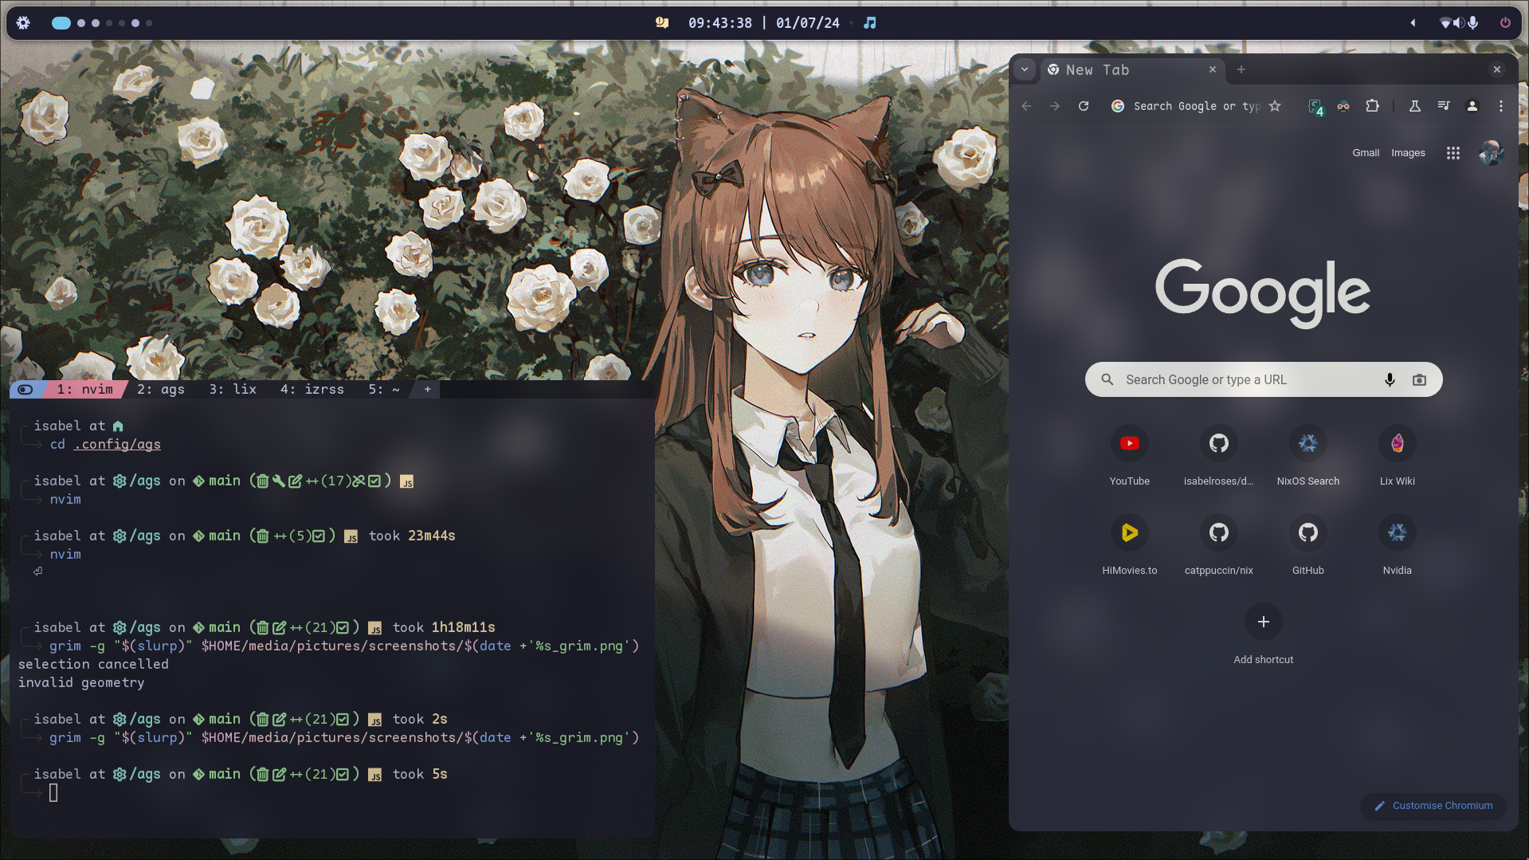
Task: Click the music note icon in top bar
Action: 870,23
